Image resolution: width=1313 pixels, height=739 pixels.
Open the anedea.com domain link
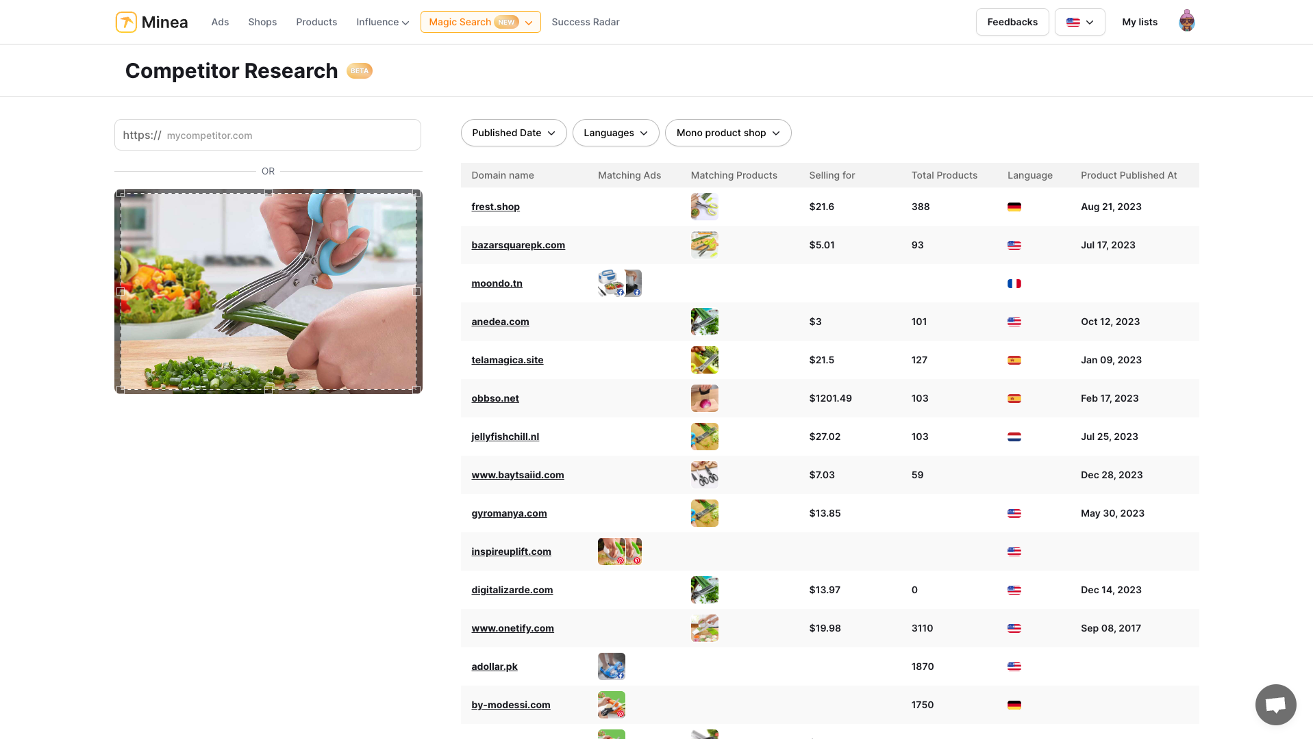500,322
